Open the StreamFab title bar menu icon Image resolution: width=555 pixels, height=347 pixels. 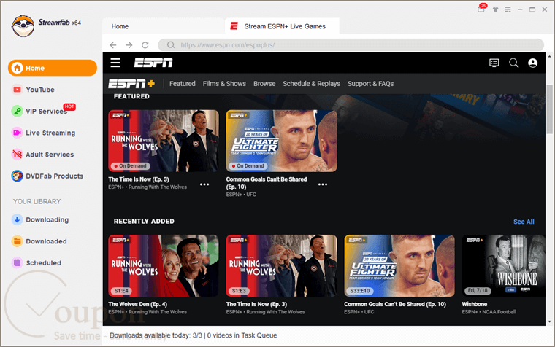[x=508, y=9]
